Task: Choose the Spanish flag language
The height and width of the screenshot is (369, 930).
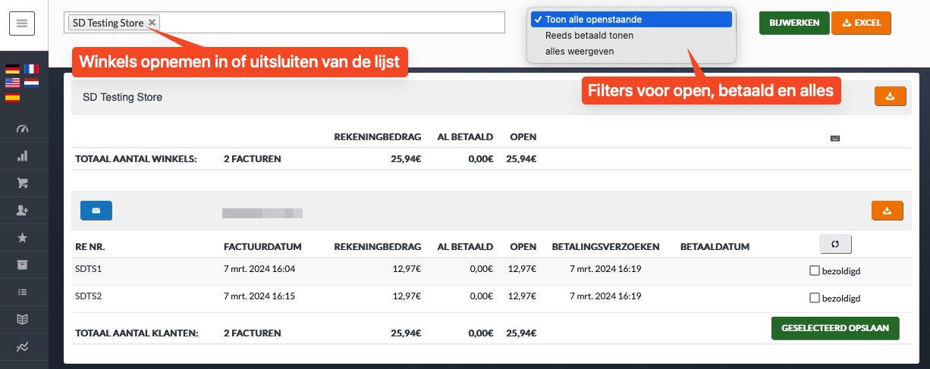Action: tap(12, 96)
